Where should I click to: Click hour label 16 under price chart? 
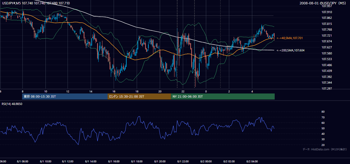[114, 91]
